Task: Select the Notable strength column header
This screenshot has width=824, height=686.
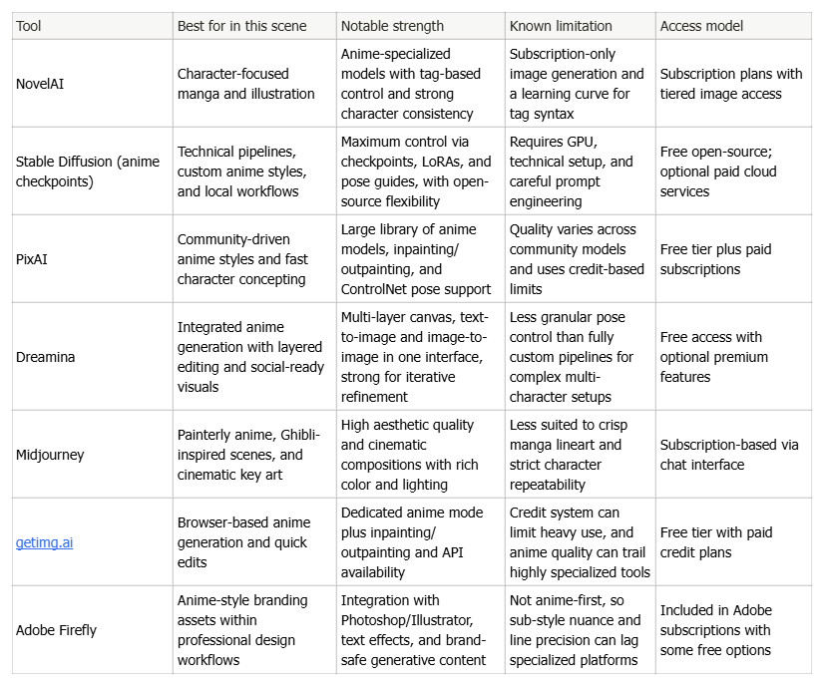Action: [x=421, y=26]
